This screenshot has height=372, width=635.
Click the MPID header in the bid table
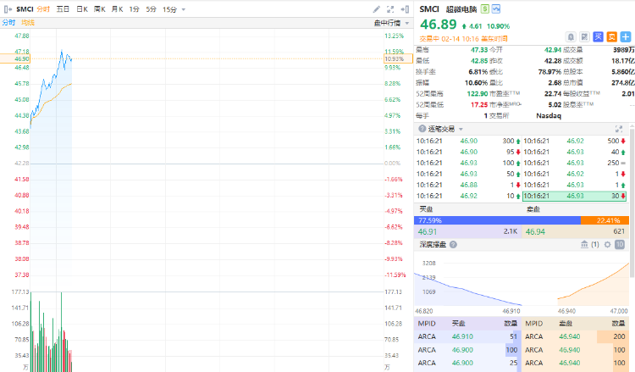coord(427,324)
